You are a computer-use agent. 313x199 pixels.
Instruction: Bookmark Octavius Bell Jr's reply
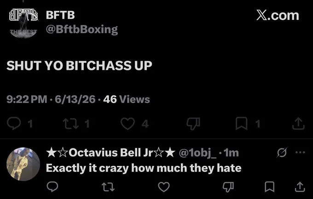click(269, 187)
